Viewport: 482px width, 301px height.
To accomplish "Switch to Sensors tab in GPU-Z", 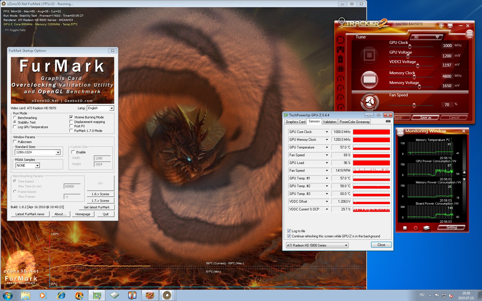I will pyautogui.click(x=314, y=121).
